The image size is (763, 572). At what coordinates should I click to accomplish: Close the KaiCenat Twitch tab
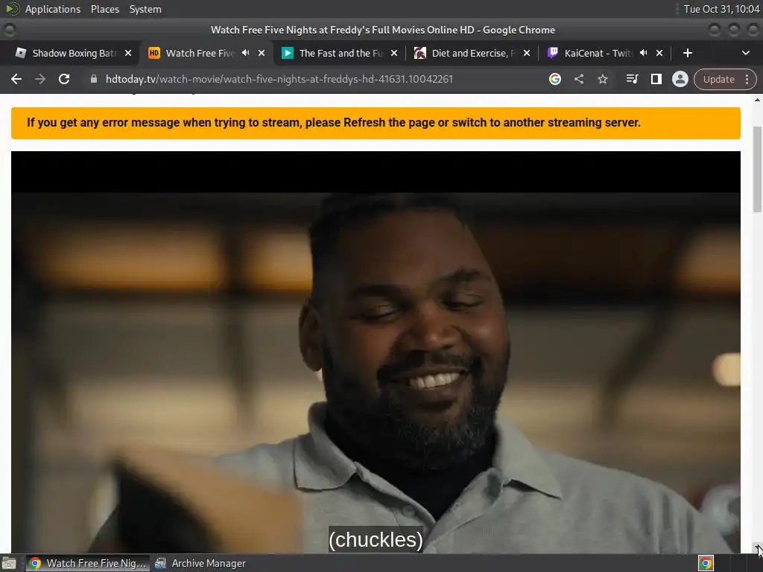point(659,53)
